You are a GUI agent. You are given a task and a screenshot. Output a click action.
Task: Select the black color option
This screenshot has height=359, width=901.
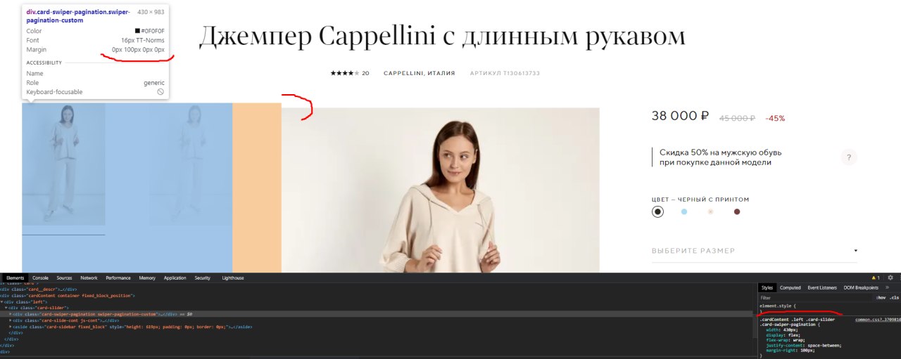657,211
